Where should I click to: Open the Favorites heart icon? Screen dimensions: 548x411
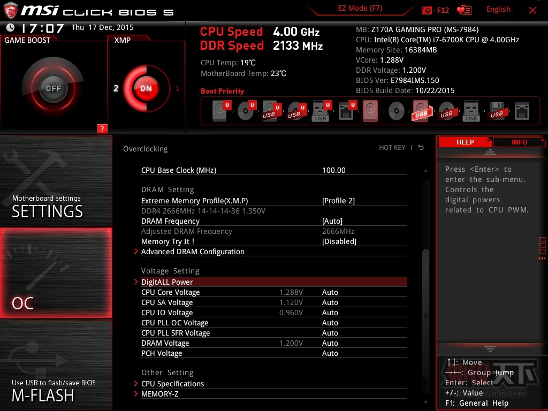[x=464, y=10]
